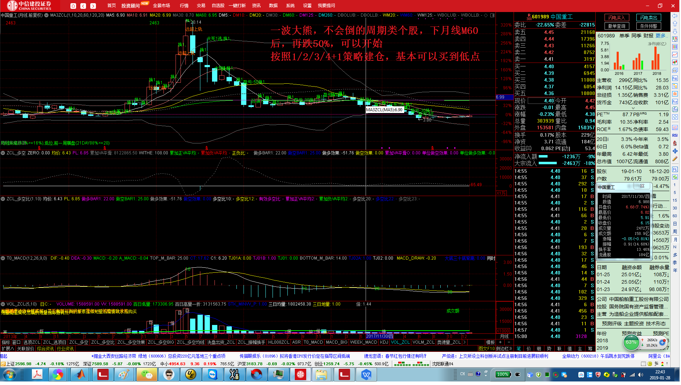681x385 pixels.
Task: Click the 闪电买入 button
Action: [x=617, y=18]
